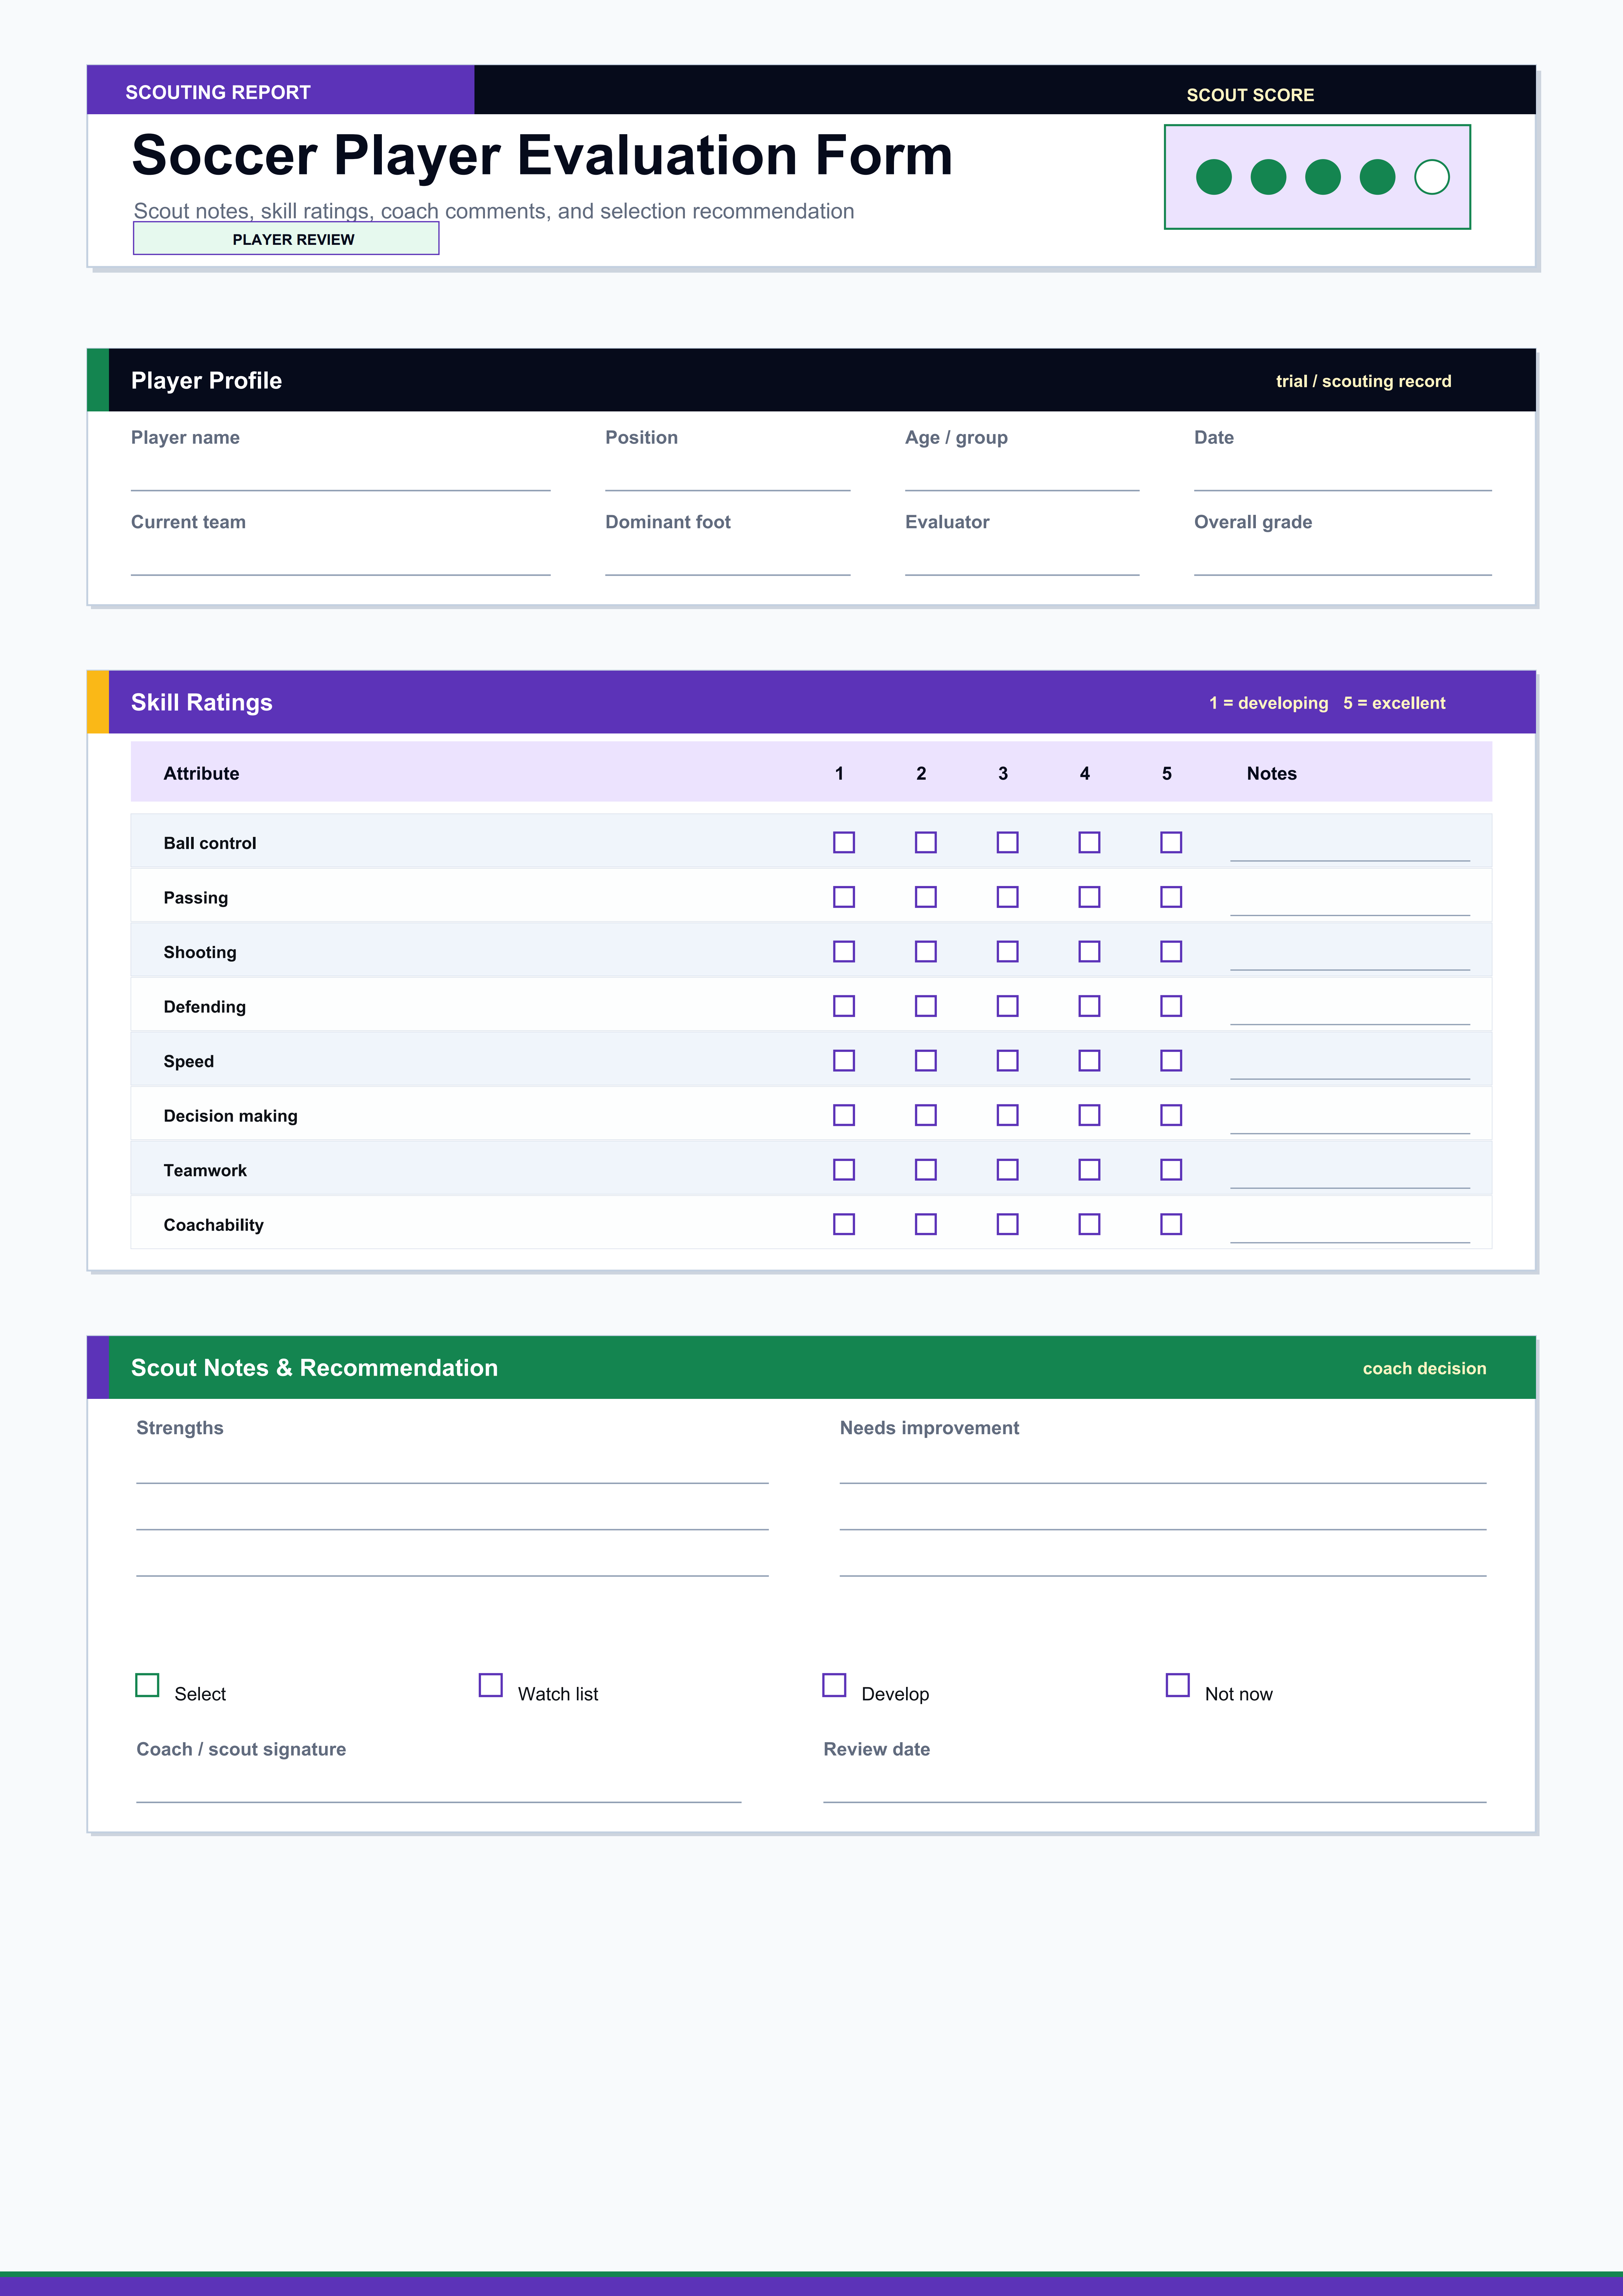Click the SCOUTING REPORT header label
The height and width of the screenshot is (2296, 1623).
pos(218,92)
